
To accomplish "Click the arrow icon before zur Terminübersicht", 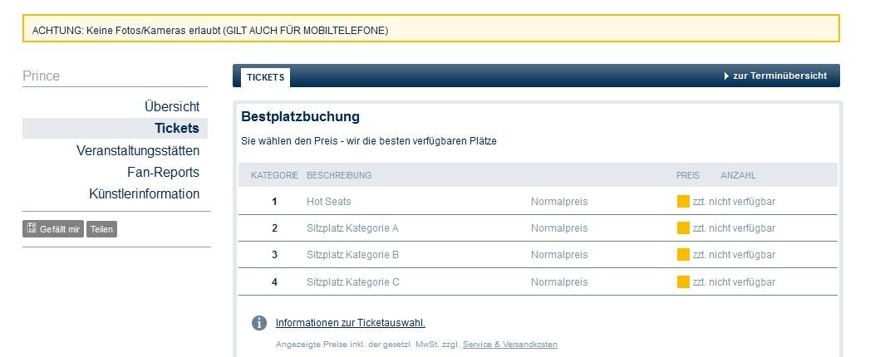I will (726, 76).
